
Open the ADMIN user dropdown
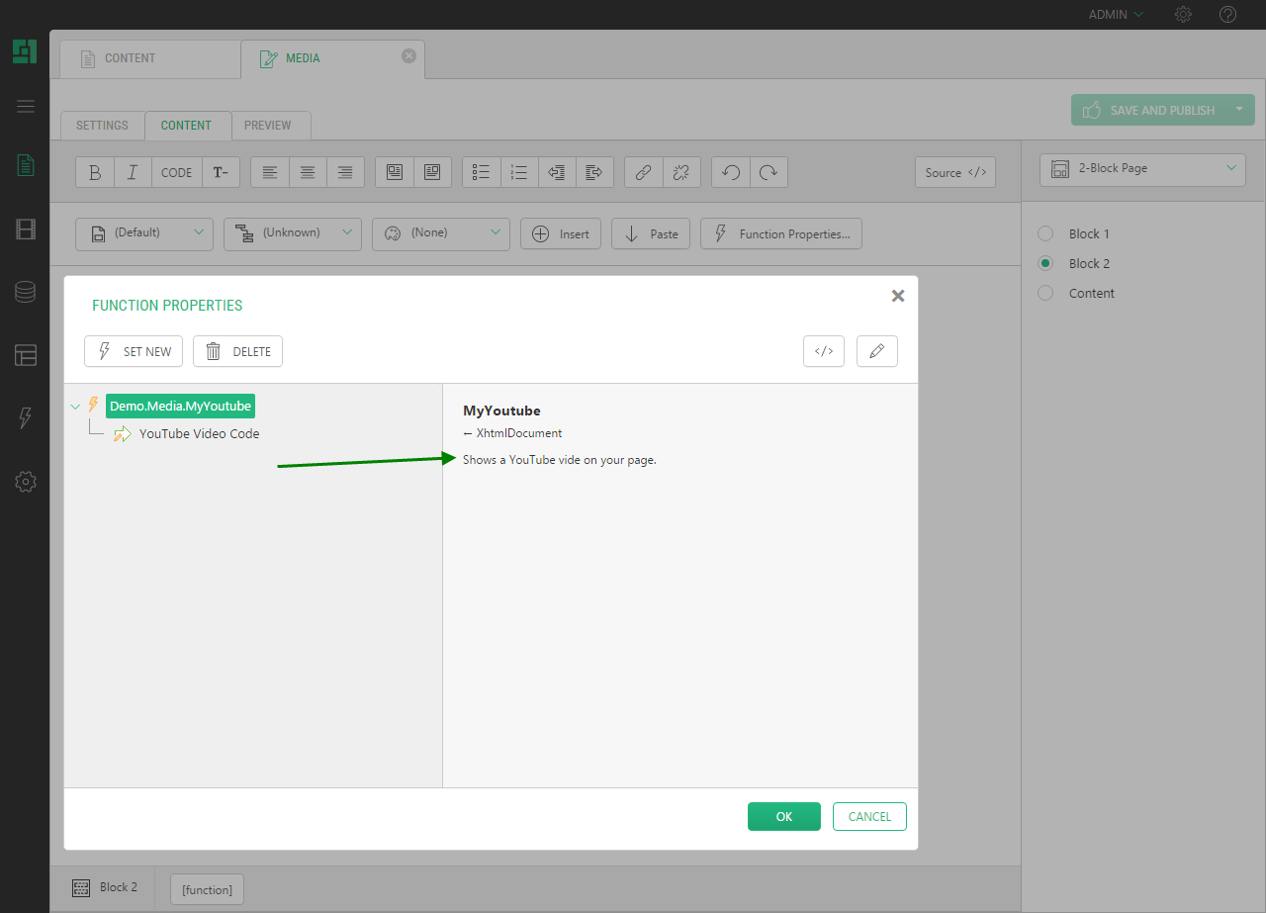(x=1117, y=15)
